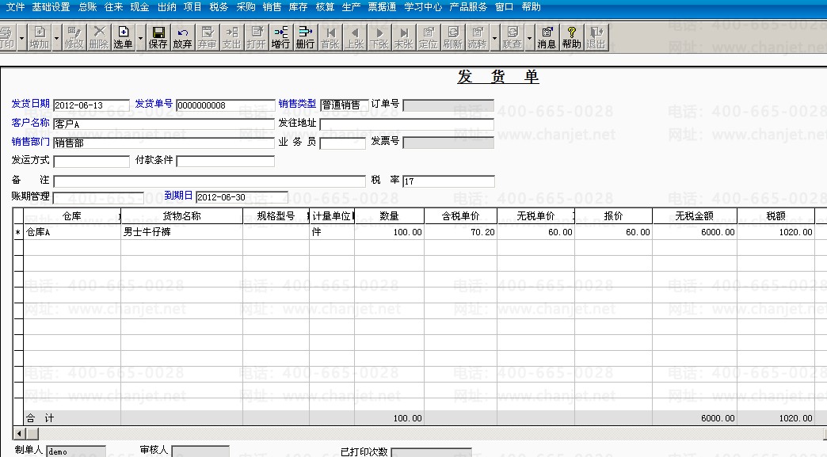This screenshot has height=457, width=827.
Task: Click the 销售类型 field showing 普通销售
Action: point(344,105)
